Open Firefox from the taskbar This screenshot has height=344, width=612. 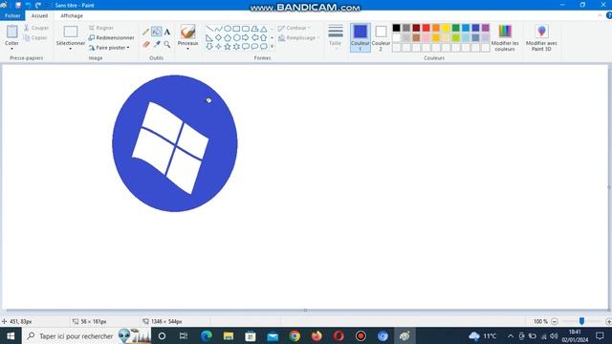coord(317,335)
